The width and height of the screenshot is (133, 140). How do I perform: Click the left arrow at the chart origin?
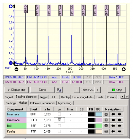click(16, 65)
